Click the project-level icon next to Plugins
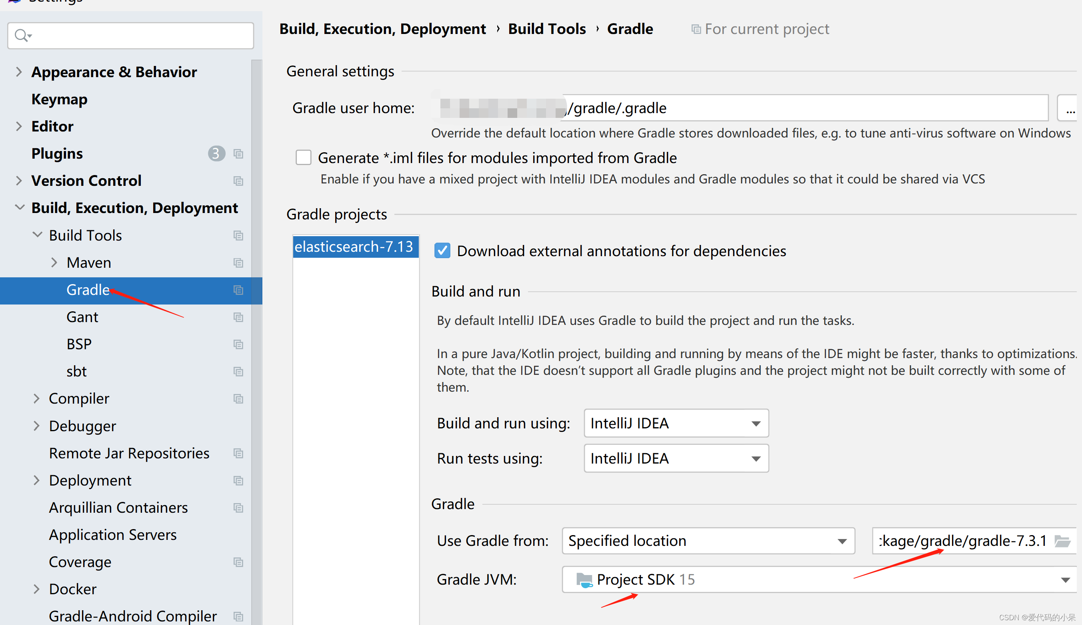This screenshot has width=1082, height=625. [x=238, y=153]
